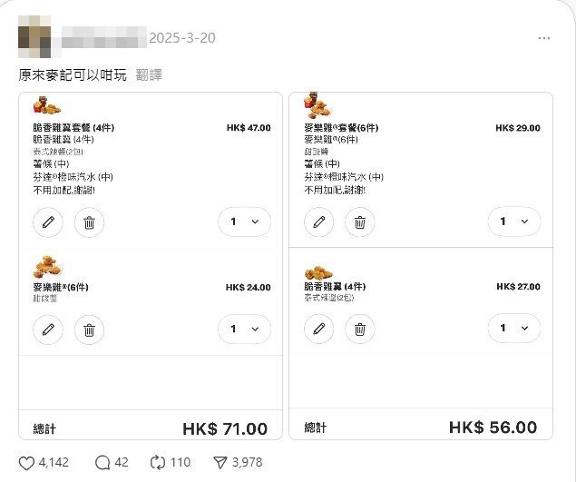Delete the 脆香雞翼套餐 (4件) item
Image resolution: width=576 pixels, height=482 pixels.
[x=89, y=222]
